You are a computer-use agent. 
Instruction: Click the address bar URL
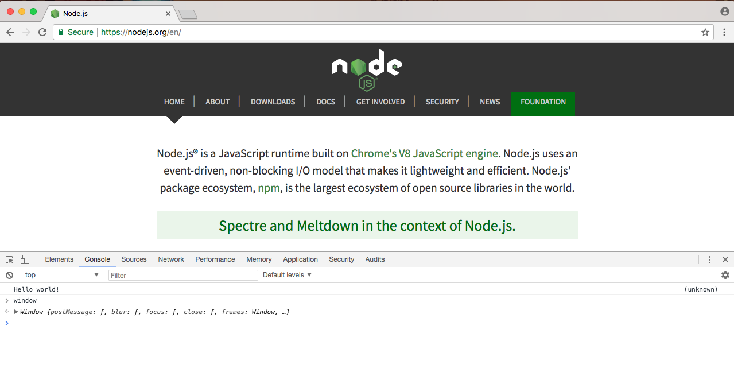(141, 32)
